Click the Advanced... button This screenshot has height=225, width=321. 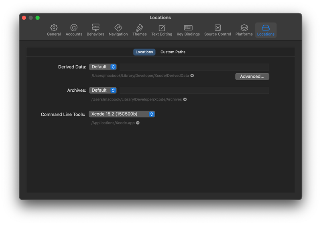(x=252, y=76)
